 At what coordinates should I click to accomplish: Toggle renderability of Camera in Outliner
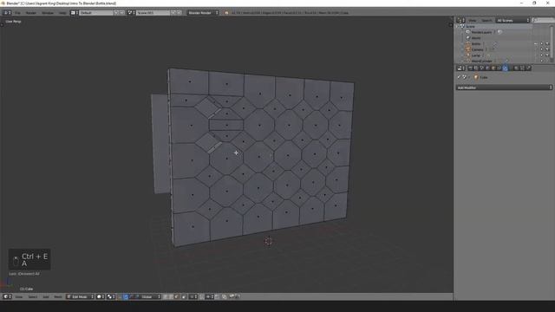click(x=547, y=49)
